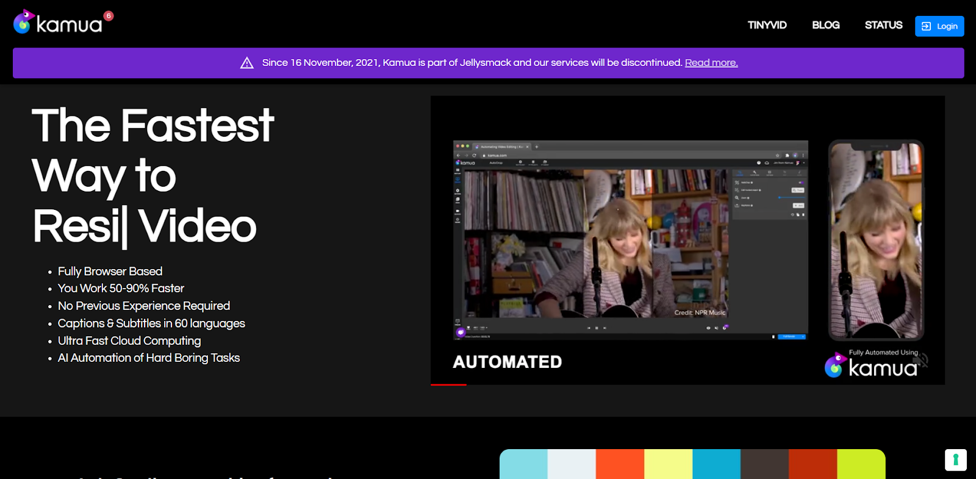The image size is (976, 479).
Task: Click 'Captions & Subtitles in 60 languages' text
Action: [x=151, y=323]
